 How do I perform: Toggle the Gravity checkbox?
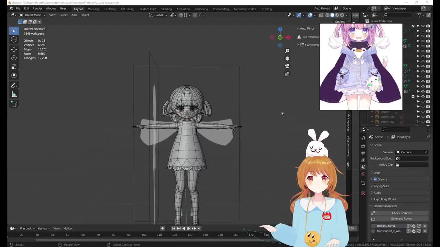375,179
